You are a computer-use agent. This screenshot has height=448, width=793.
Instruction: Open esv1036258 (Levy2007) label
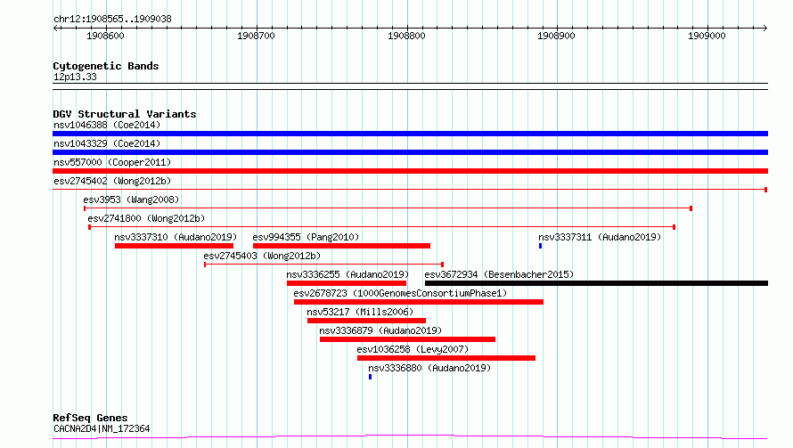click(x=413, y=349)
